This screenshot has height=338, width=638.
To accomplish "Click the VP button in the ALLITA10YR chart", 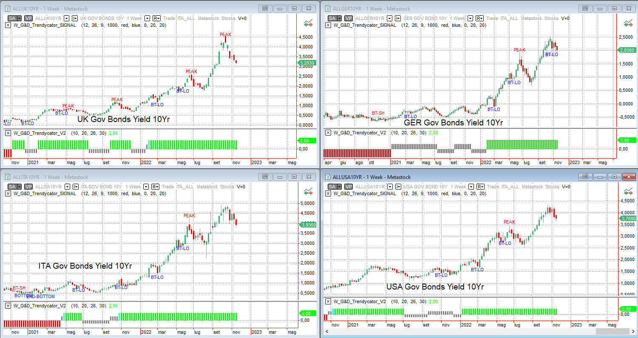I will point(28,187).
